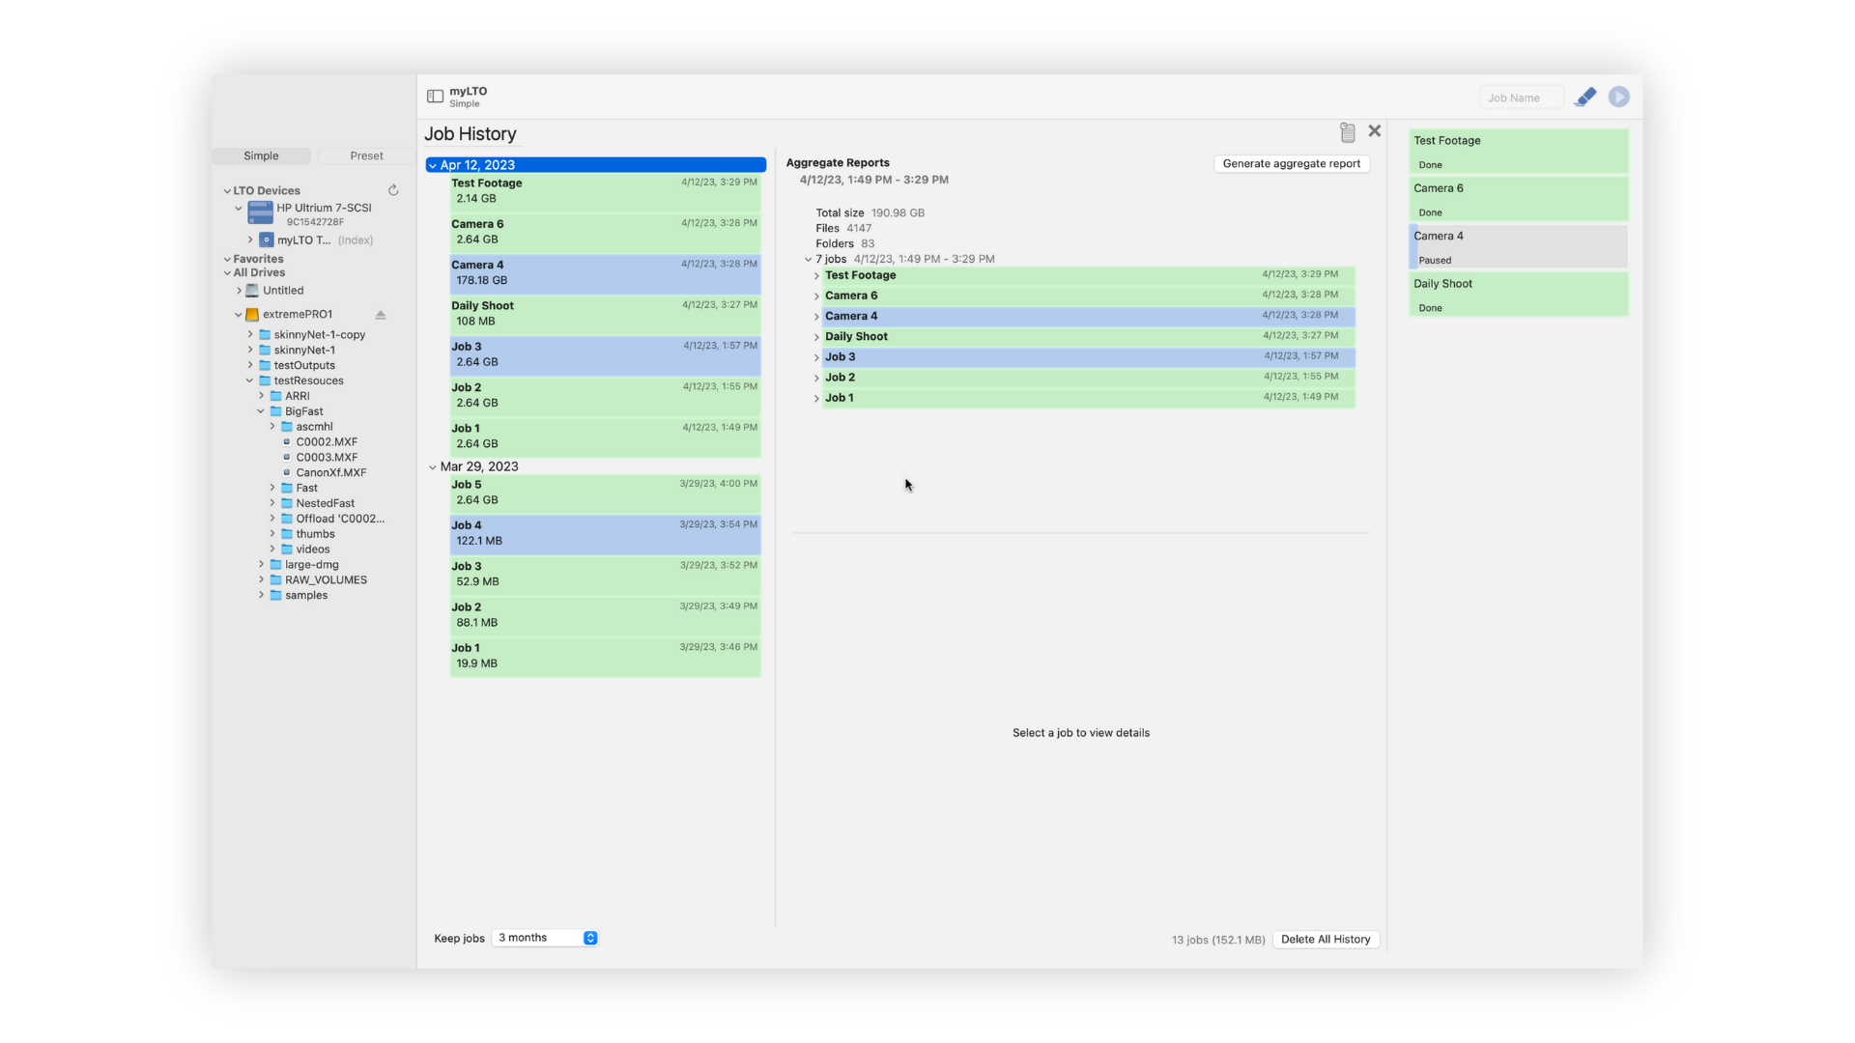Image resolution: width=1855 pixels, height=1043 pixels.
Task: Eject the extremePRO1 drive
Action: pos(381,314)
